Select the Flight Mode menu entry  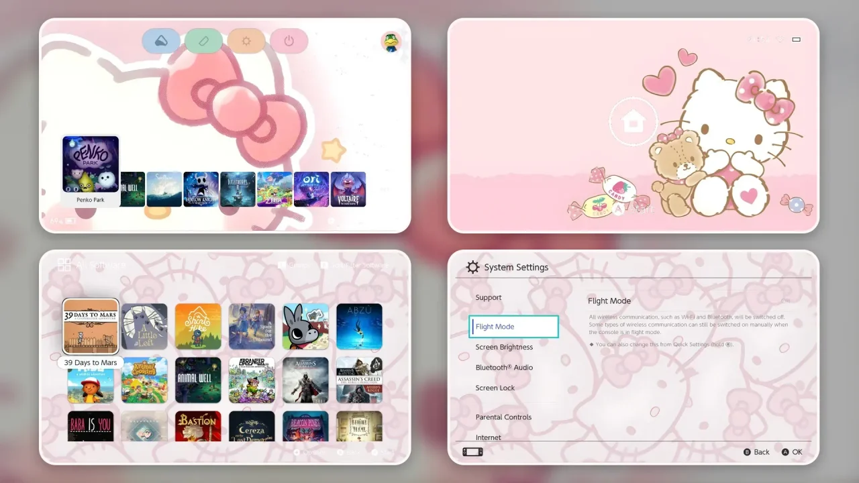click(x=514, y=327)
